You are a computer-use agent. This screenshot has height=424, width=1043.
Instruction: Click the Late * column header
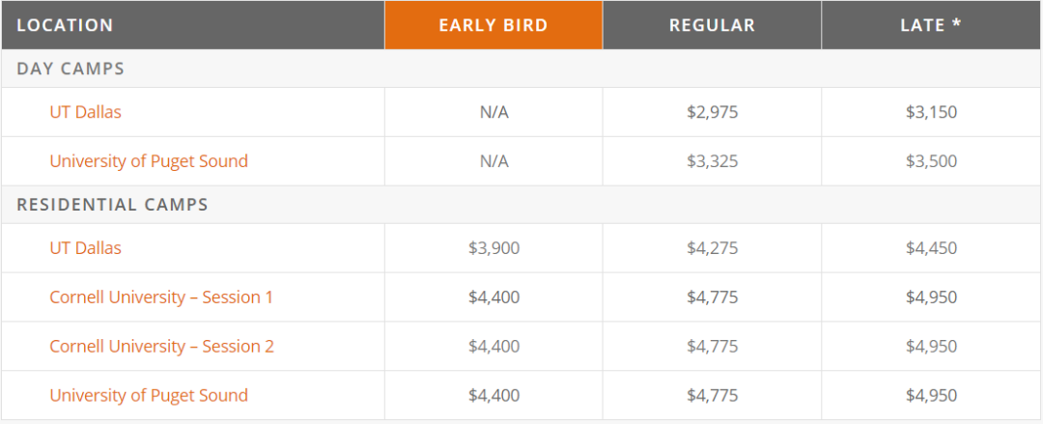931,25
